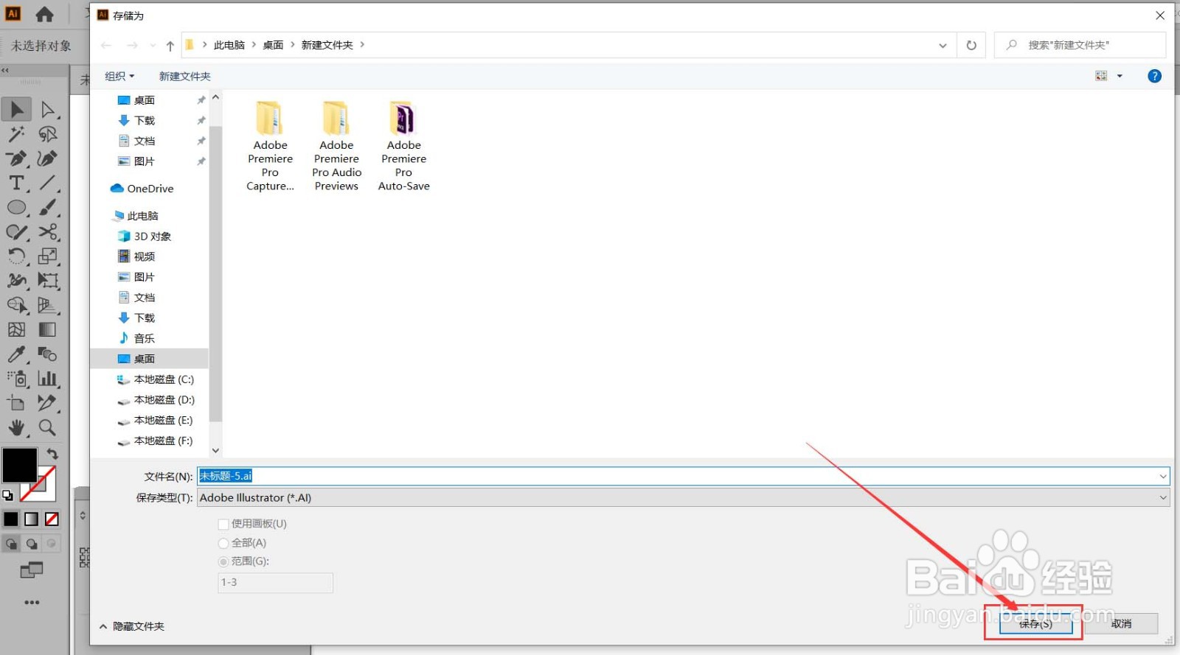Expand the address bar path dropdown
This screenshot has height=655, width=1180.
pyautogui.click(x=943, y=46)
